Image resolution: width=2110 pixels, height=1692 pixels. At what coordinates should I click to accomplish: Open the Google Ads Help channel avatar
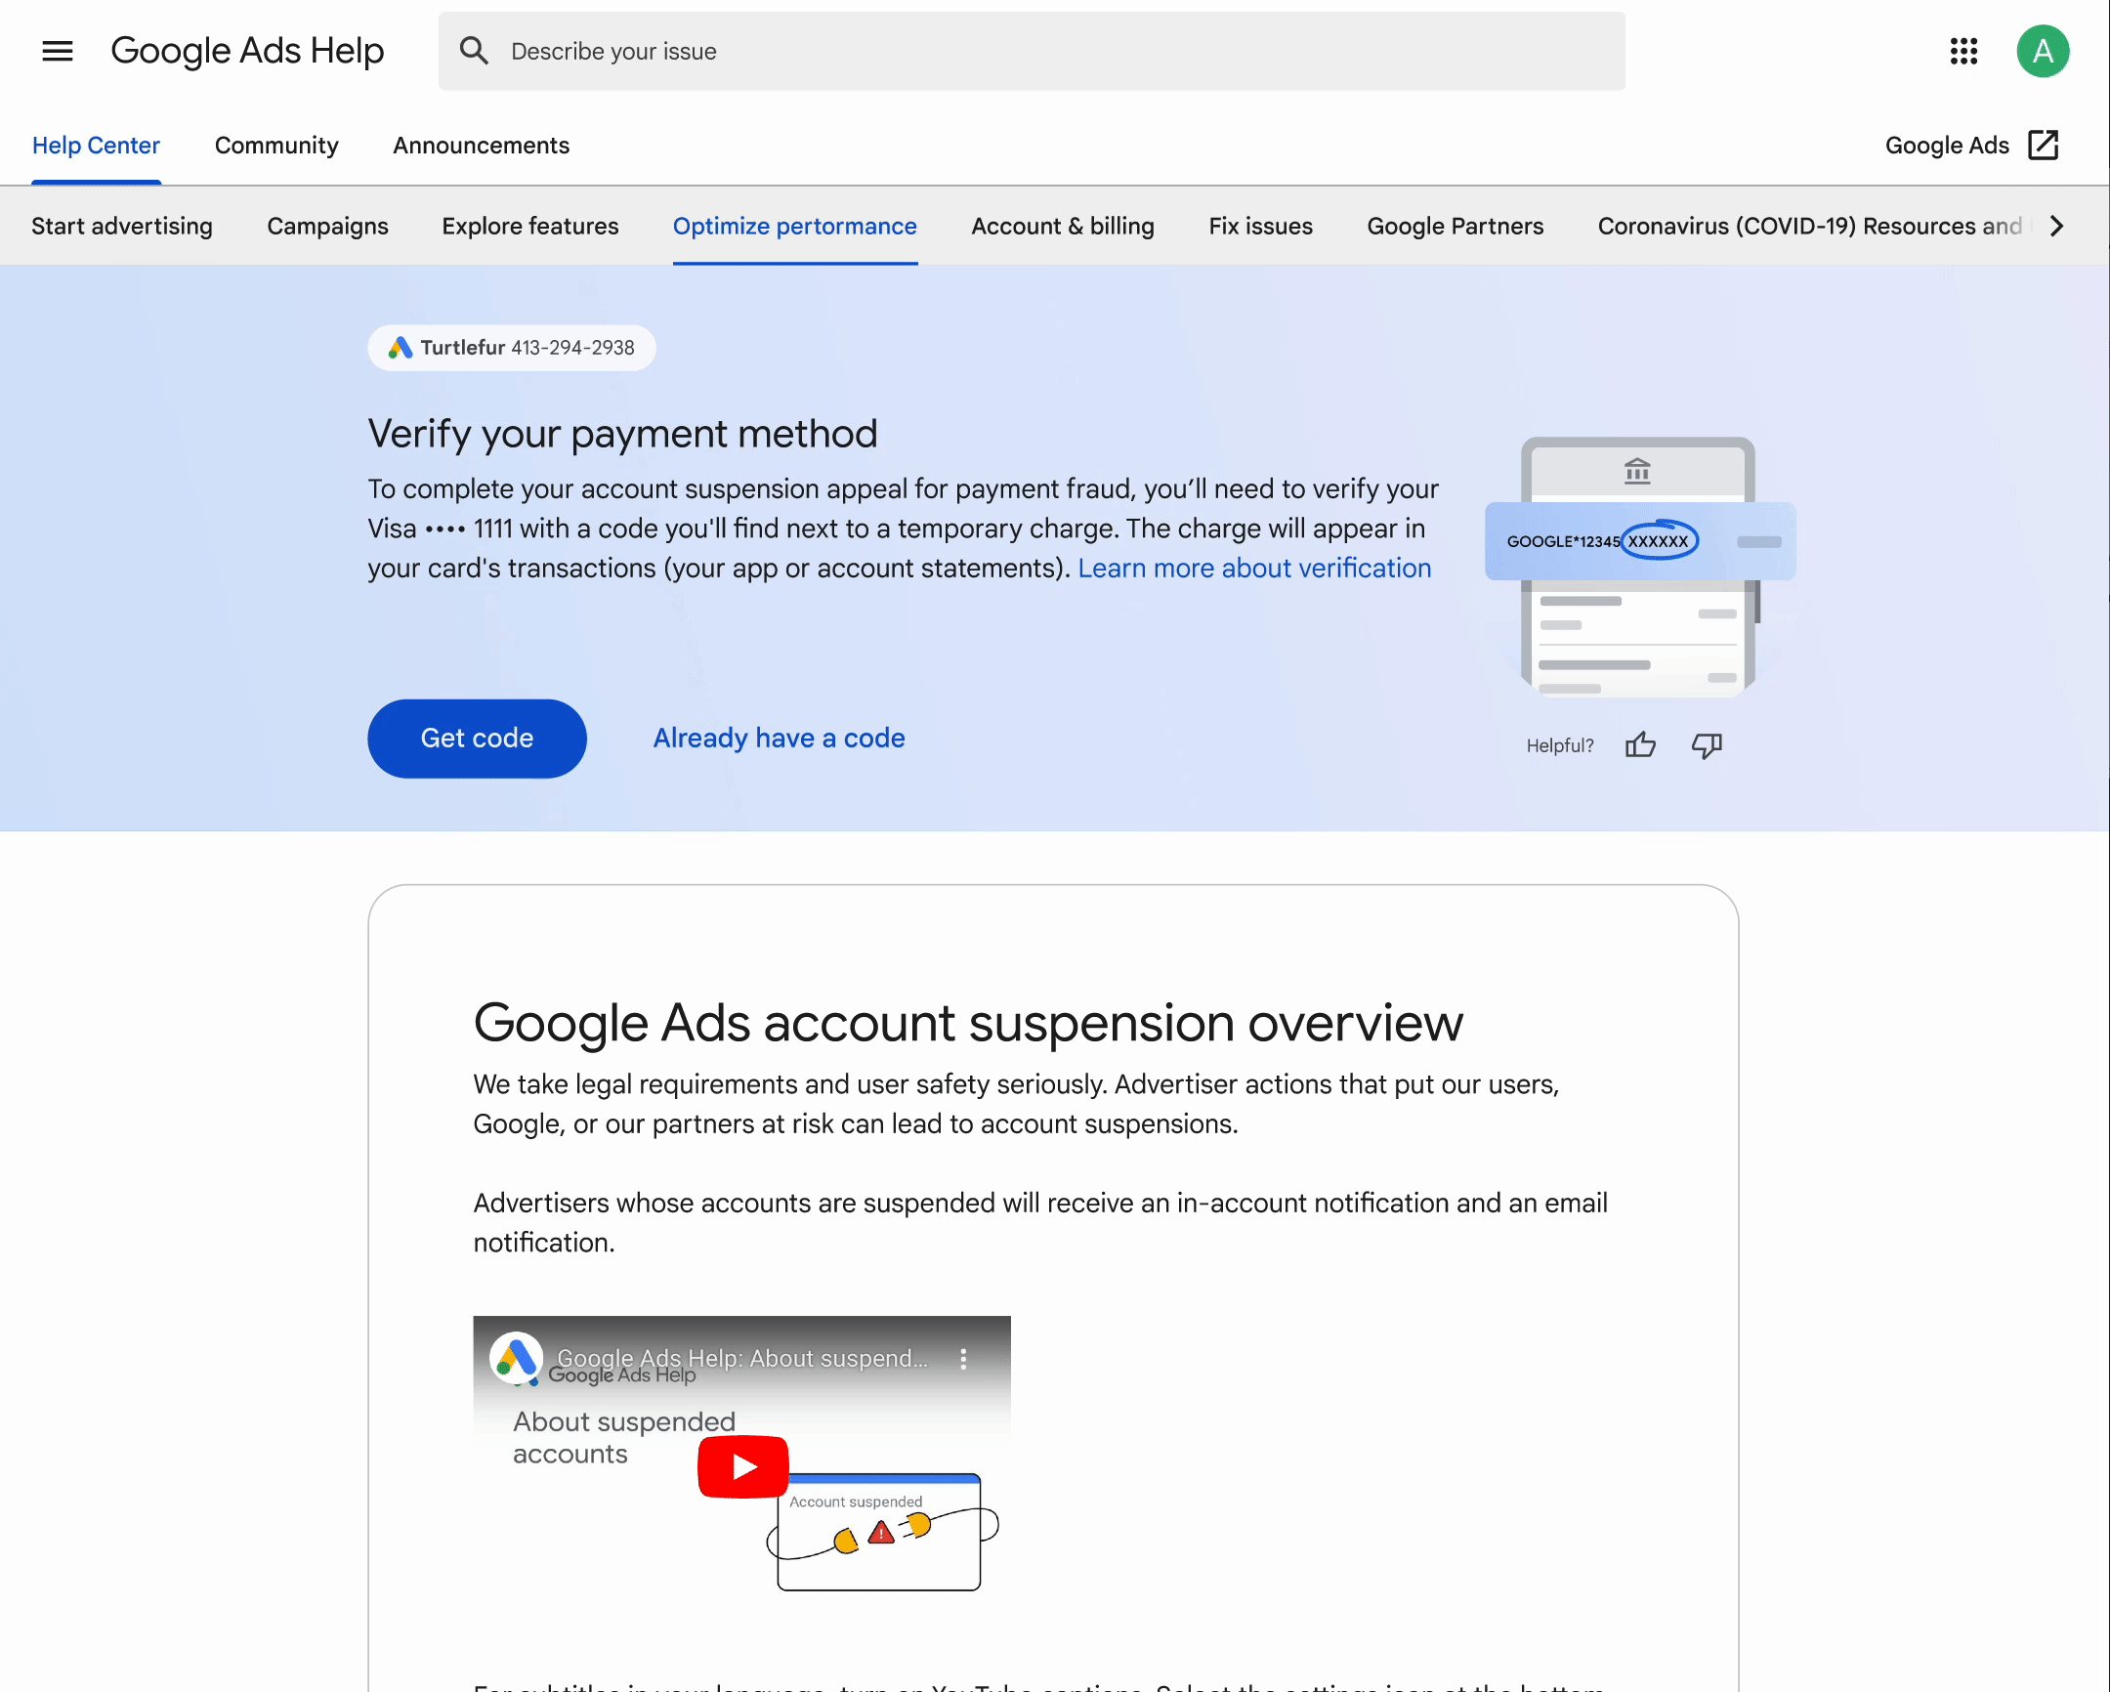coord(516,1358)
